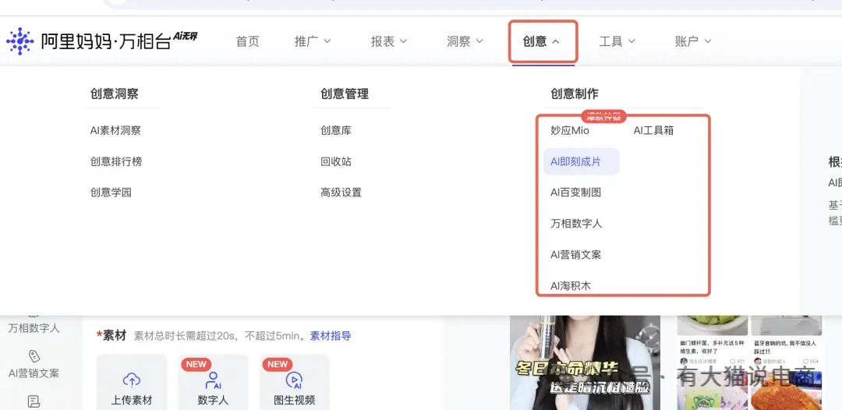842x410 pixels.
Task: Expand the 推广 dropdown menu
Action: [313, 41]
